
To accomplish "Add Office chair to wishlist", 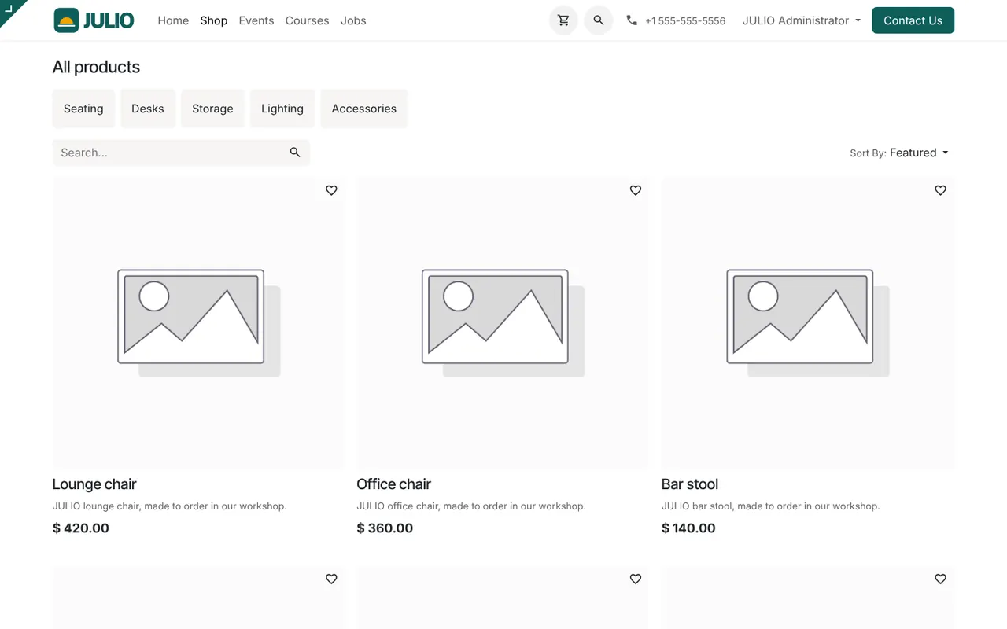I will pos(636,190).
